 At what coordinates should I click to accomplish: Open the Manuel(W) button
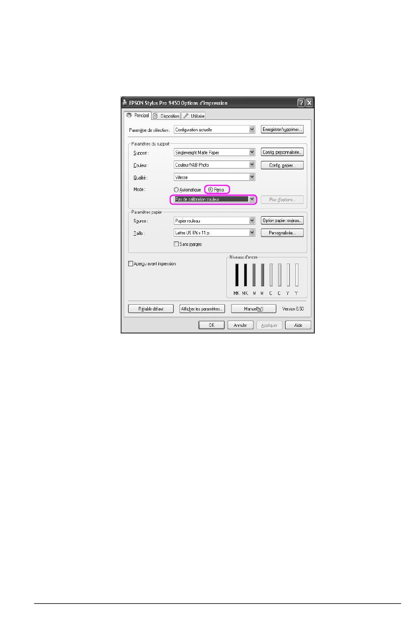(x=254, y=309)
